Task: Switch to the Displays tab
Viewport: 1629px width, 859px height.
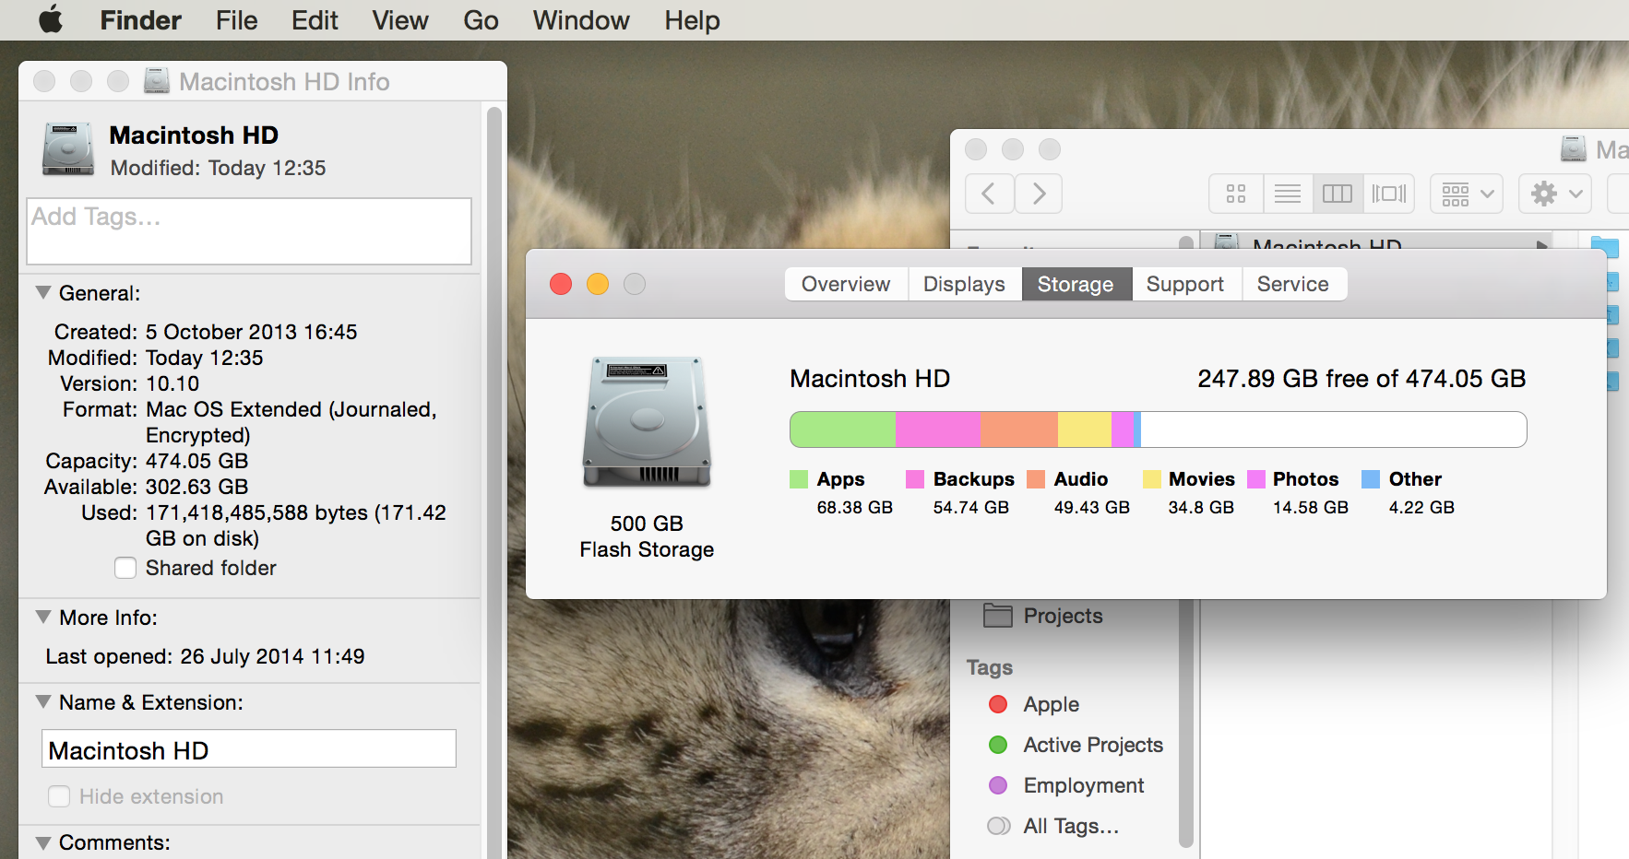Action: 964,284
